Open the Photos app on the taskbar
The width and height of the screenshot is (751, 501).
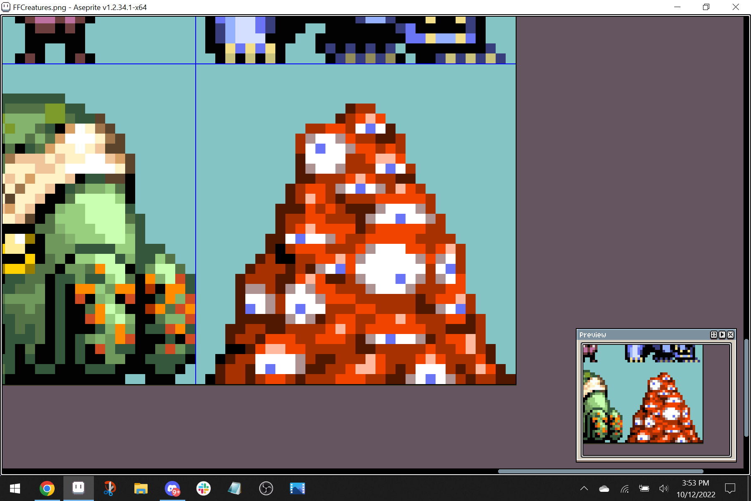click(x=297, y=488)
